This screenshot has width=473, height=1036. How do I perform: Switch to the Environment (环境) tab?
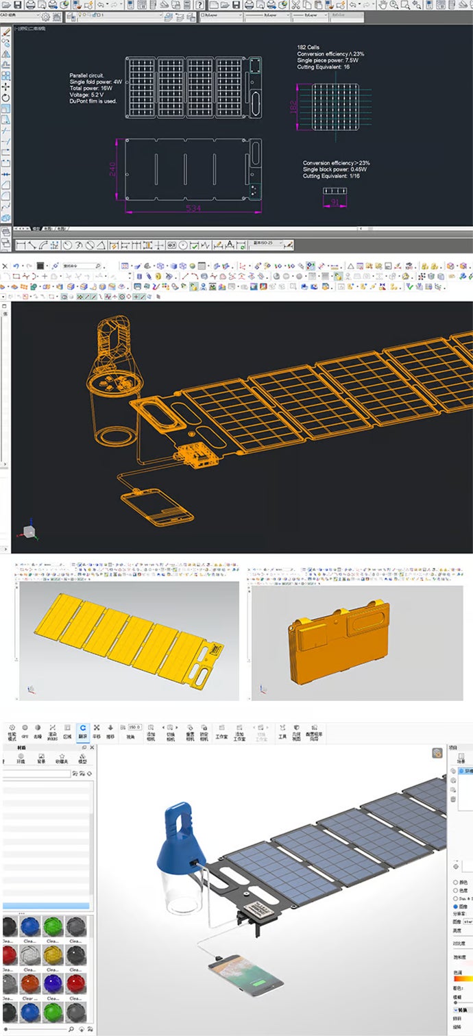coord(21,759)
